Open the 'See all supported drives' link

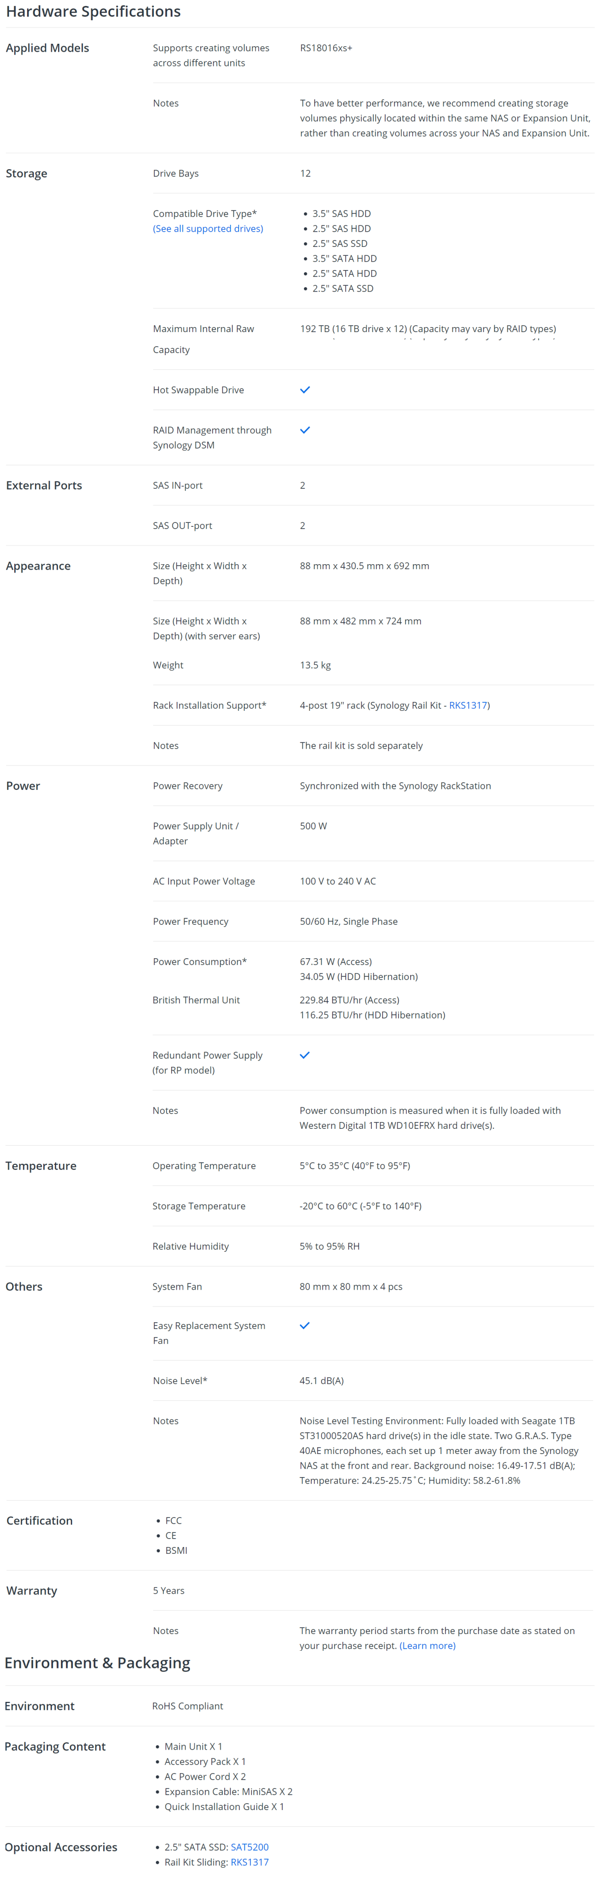tap(208, 228)
